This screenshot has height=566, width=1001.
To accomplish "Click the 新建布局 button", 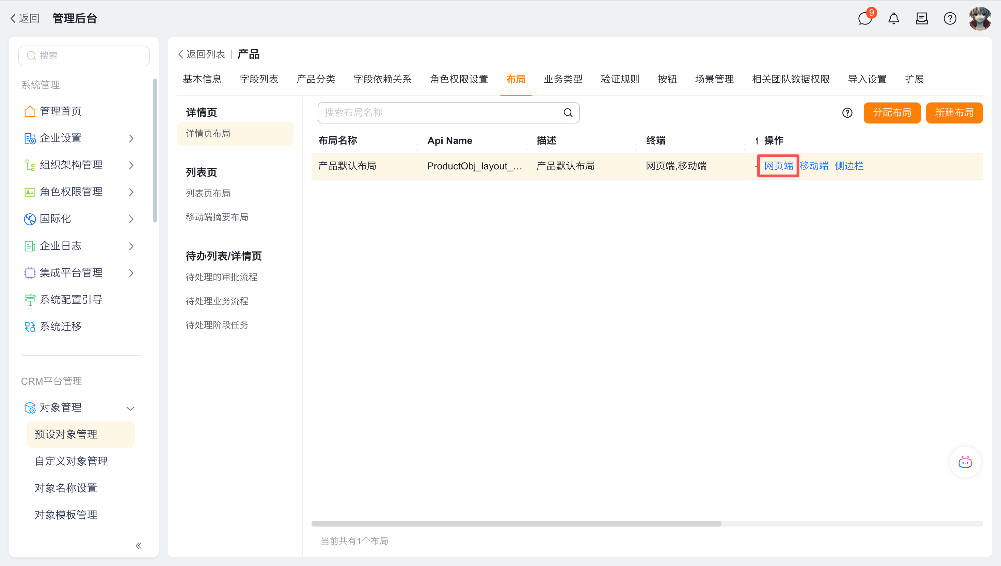I will pyautogui.click(x=954, y=113).
